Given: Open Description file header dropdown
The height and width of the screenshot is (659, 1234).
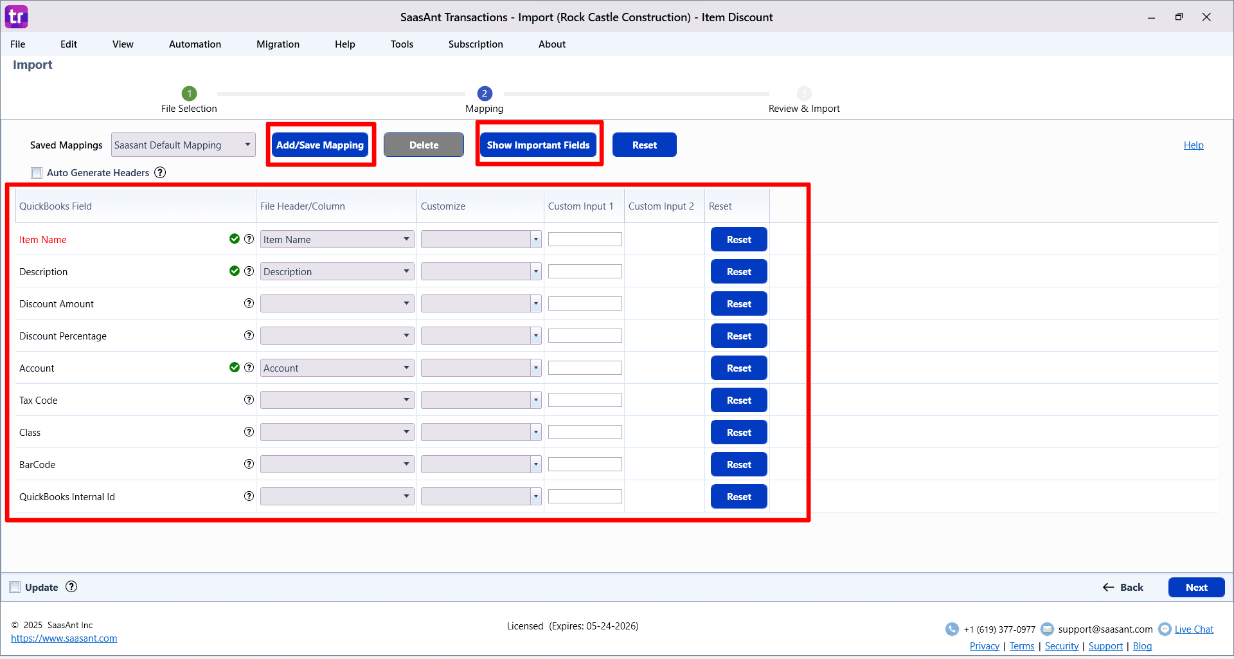Looking at the screenshot, I should tap(337, 271).
